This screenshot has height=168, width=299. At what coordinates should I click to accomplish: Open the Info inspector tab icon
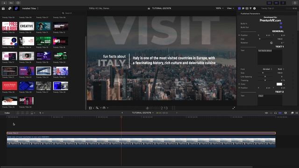pos(254,8)
